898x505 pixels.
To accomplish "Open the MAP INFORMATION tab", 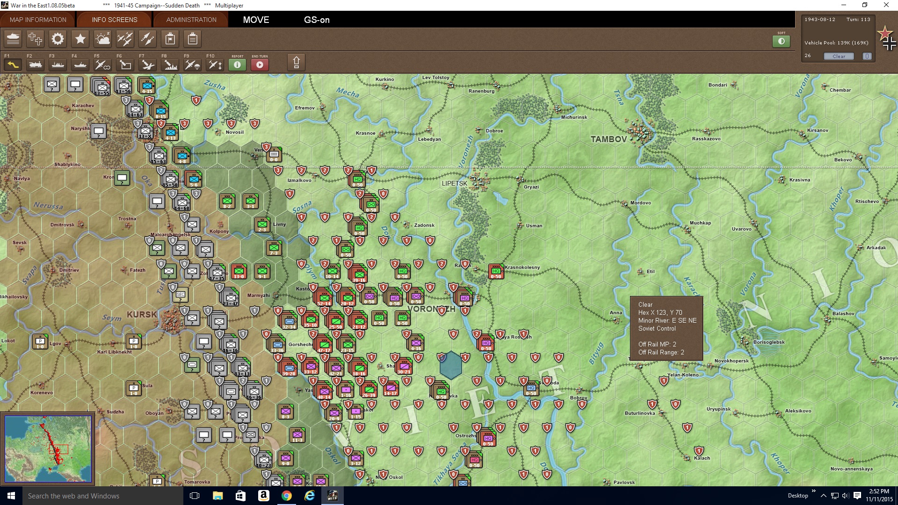I will tap(38, 20).
